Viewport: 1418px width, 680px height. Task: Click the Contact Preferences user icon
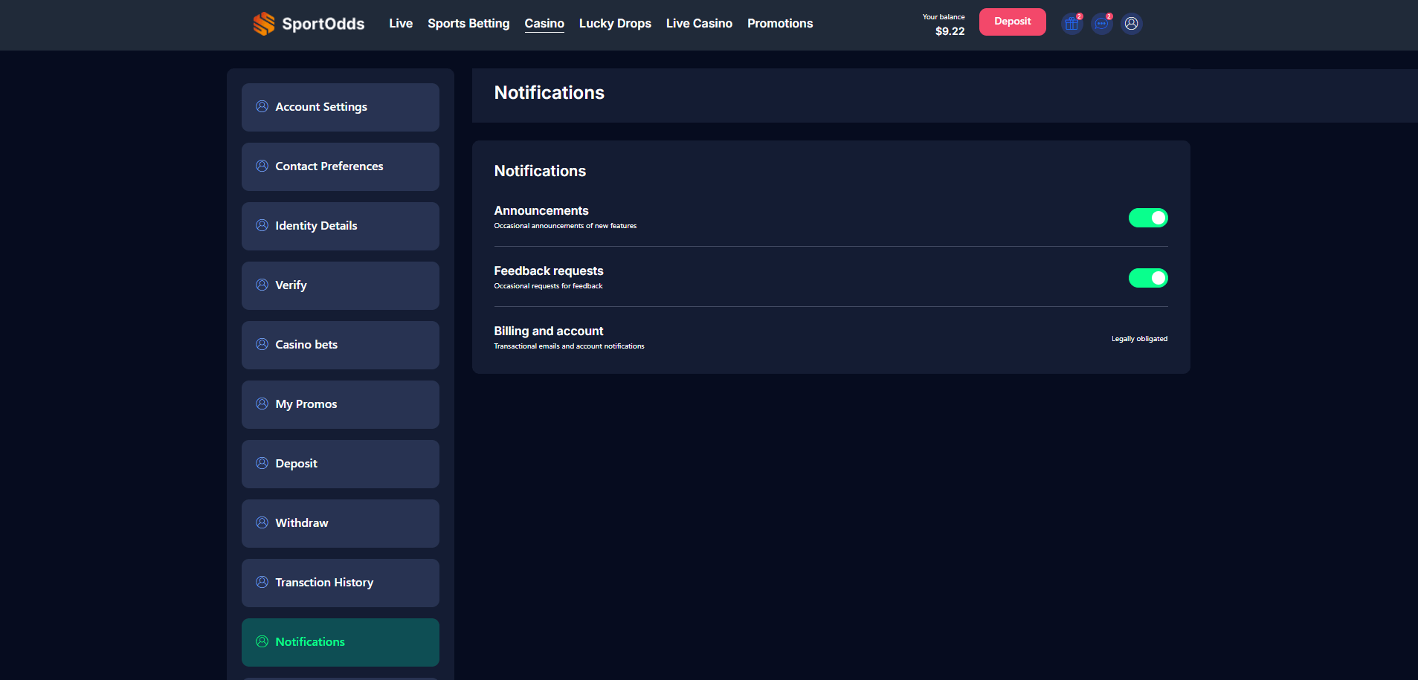point(262,166)
